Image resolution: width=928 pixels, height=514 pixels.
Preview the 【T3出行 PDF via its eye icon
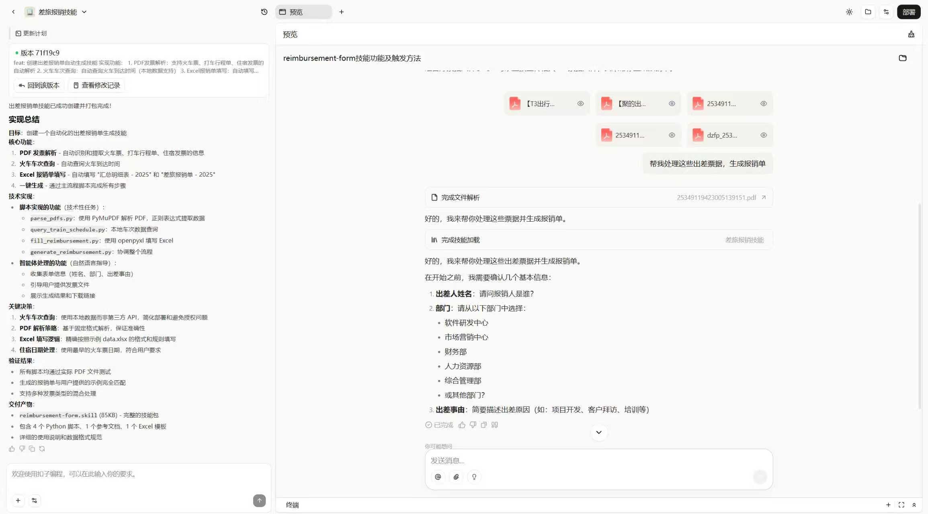[580, 104]
